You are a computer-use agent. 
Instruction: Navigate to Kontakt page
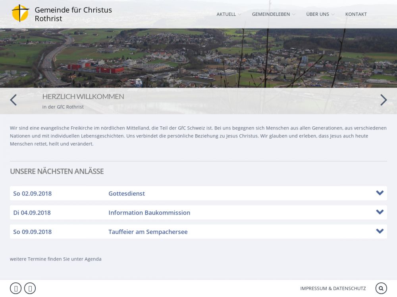[x=356, y=14]
